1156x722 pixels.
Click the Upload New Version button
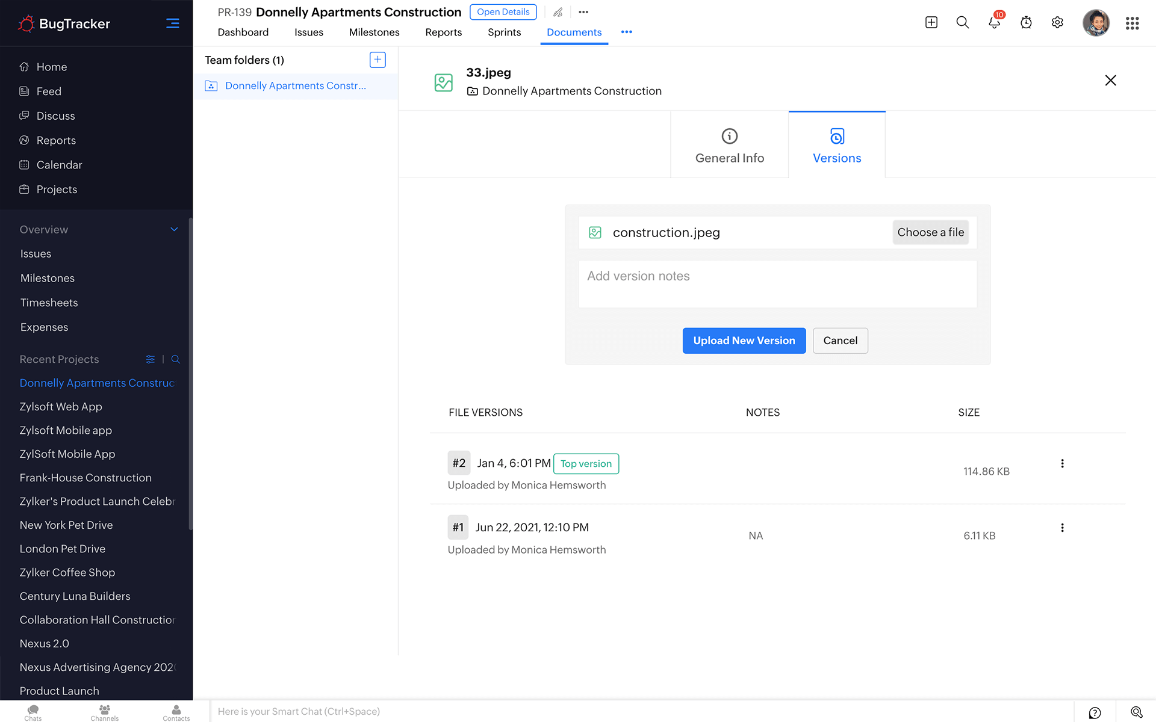click(x=744, y=341)
